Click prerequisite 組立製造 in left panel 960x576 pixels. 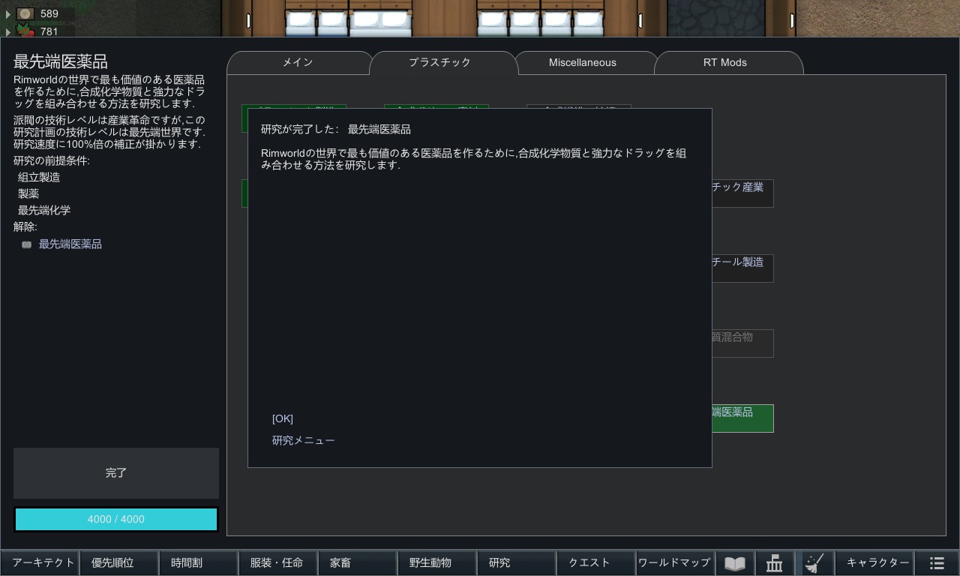click(39, 178)
